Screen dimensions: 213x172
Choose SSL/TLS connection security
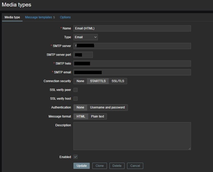(118, 81)
